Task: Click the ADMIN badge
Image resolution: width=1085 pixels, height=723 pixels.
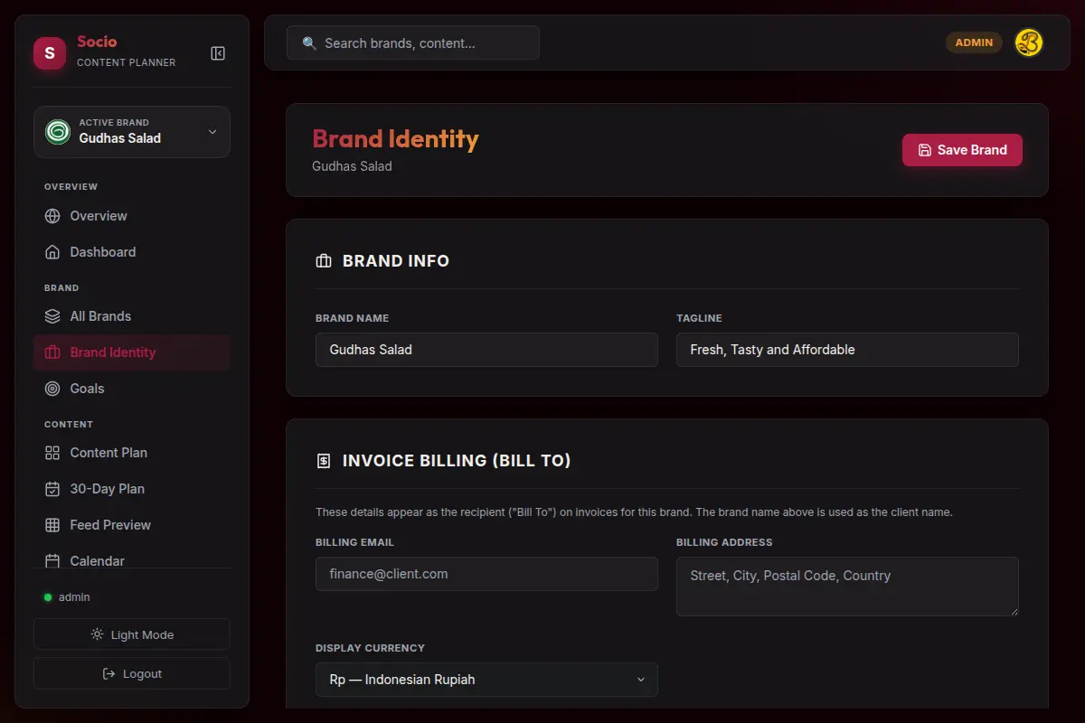Action: pos(974,42)
